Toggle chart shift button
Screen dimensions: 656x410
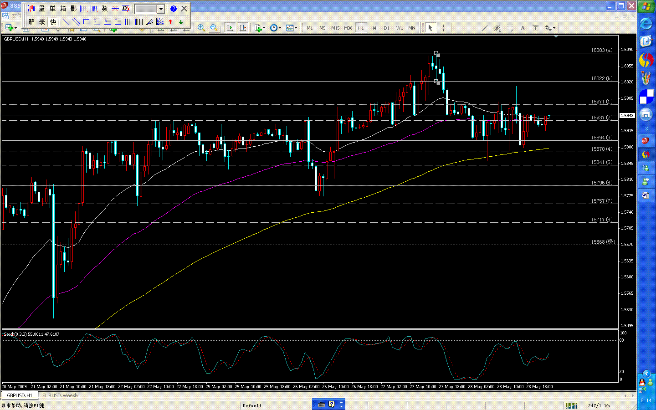(x=243, y=28)
